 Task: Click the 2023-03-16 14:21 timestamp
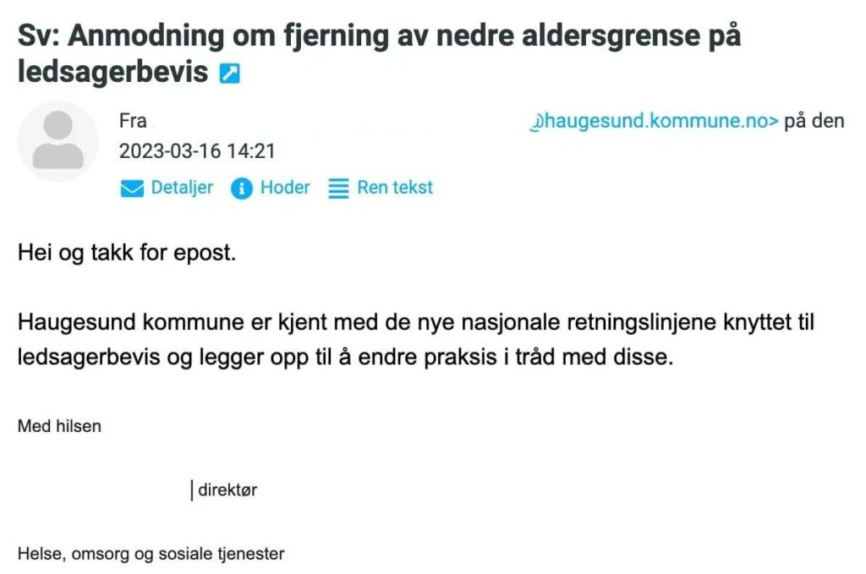point(197,152)
